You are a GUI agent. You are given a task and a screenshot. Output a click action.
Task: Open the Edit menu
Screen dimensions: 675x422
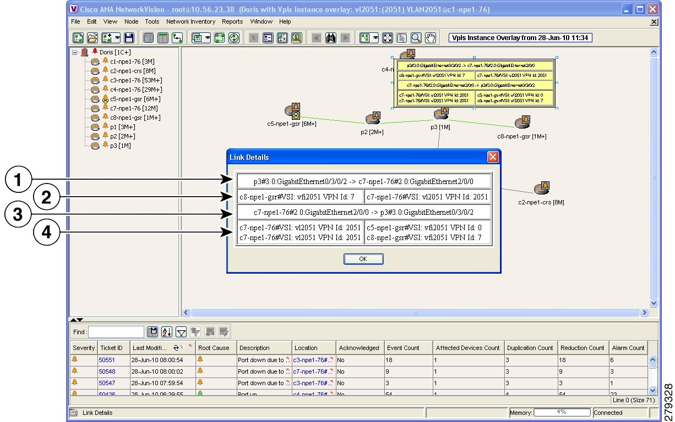[91, 22]
